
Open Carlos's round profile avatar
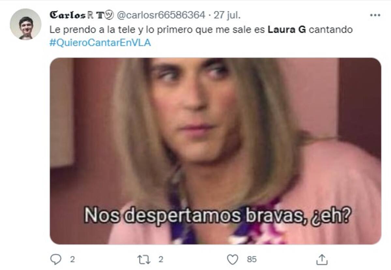click(x=26, y=24)
